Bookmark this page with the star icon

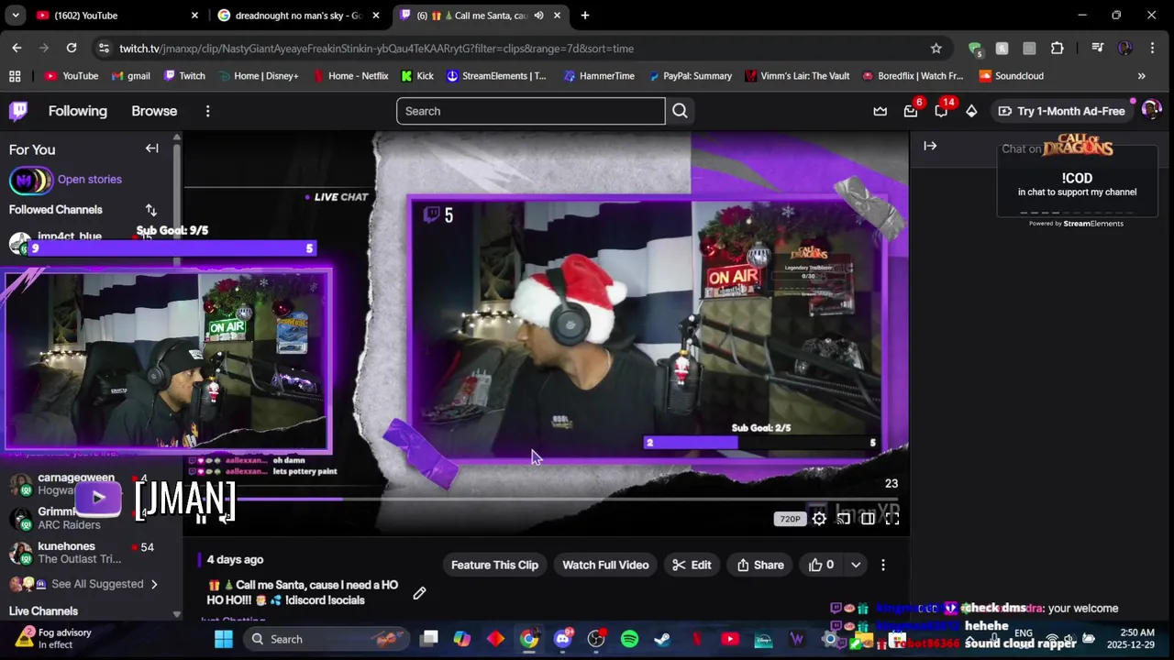(936, 49)
